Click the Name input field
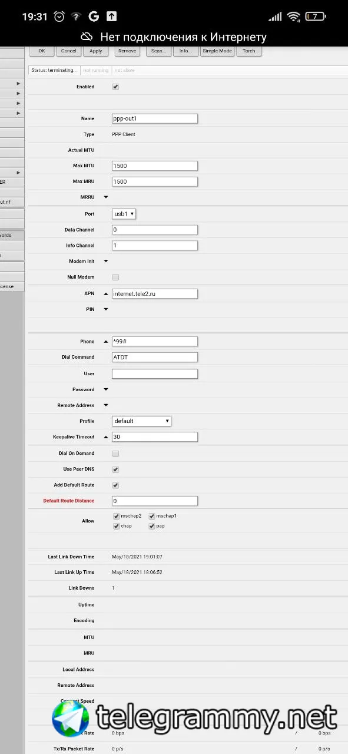 point(155,118)
